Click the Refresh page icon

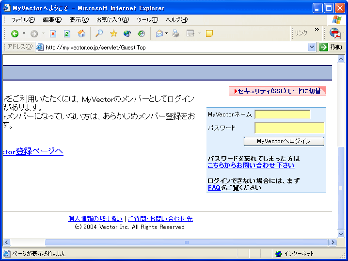click(67, 33)
